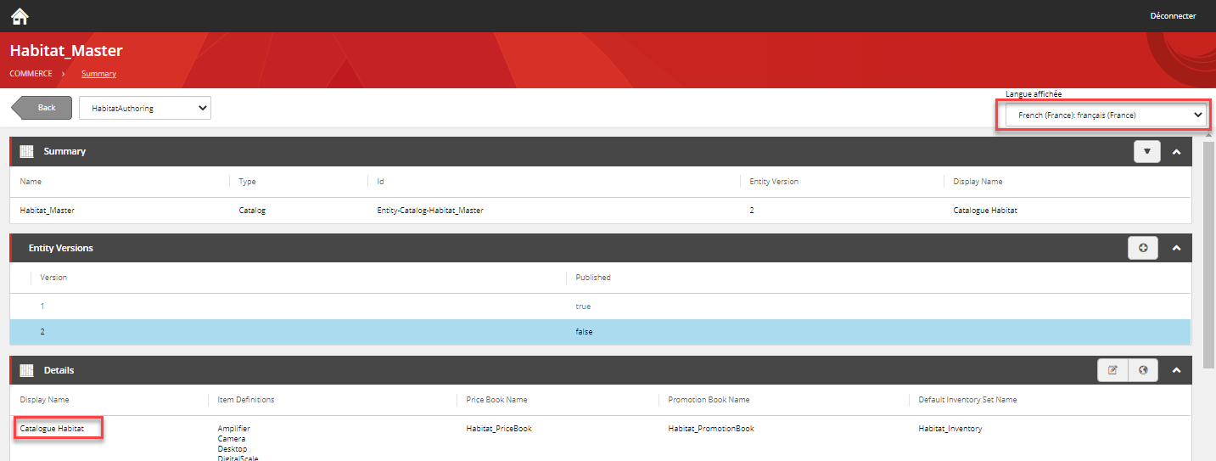Click the page vertical scrollbar
The image size is (1216, 461).
pos(1208,255)
